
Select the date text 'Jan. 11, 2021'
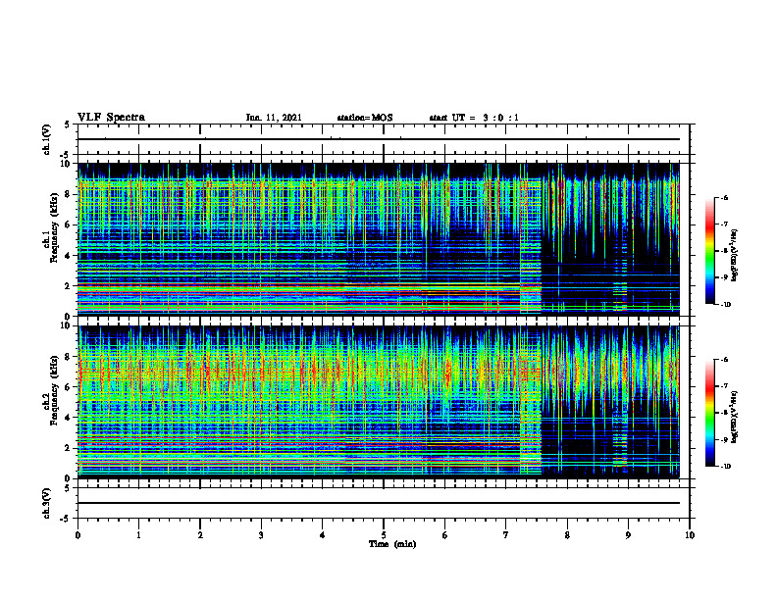[x=274, y=118]
